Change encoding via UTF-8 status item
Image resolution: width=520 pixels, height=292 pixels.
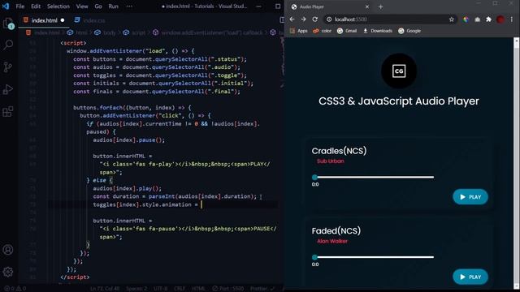tap(161, 289)
